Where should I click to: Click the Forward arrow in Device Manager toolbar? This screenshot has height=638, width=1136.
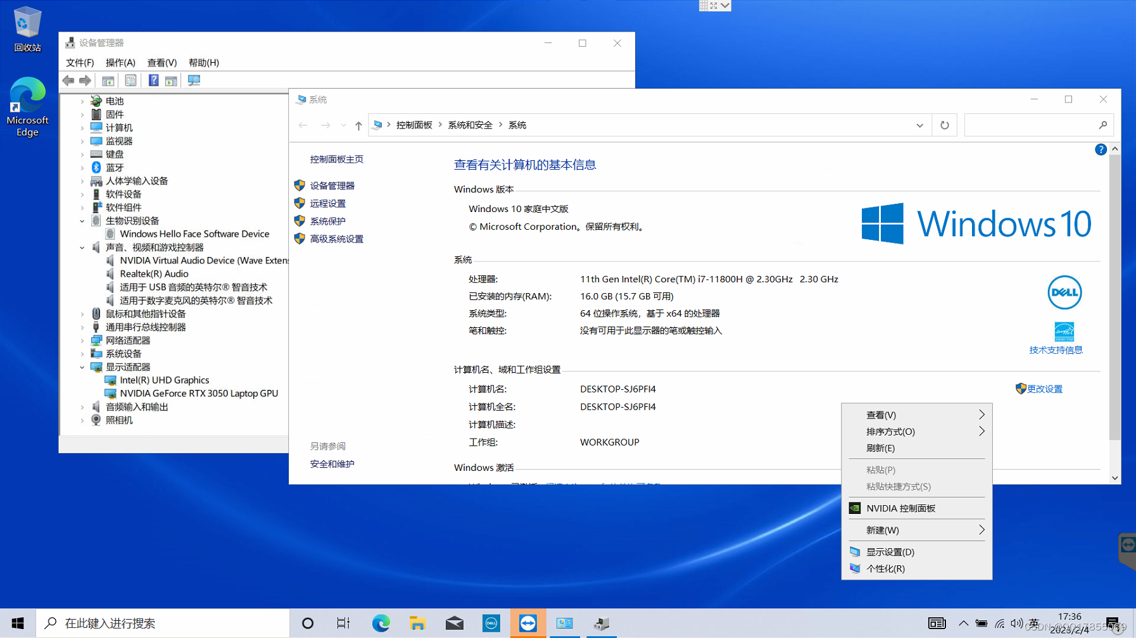(x=85, y=80)
